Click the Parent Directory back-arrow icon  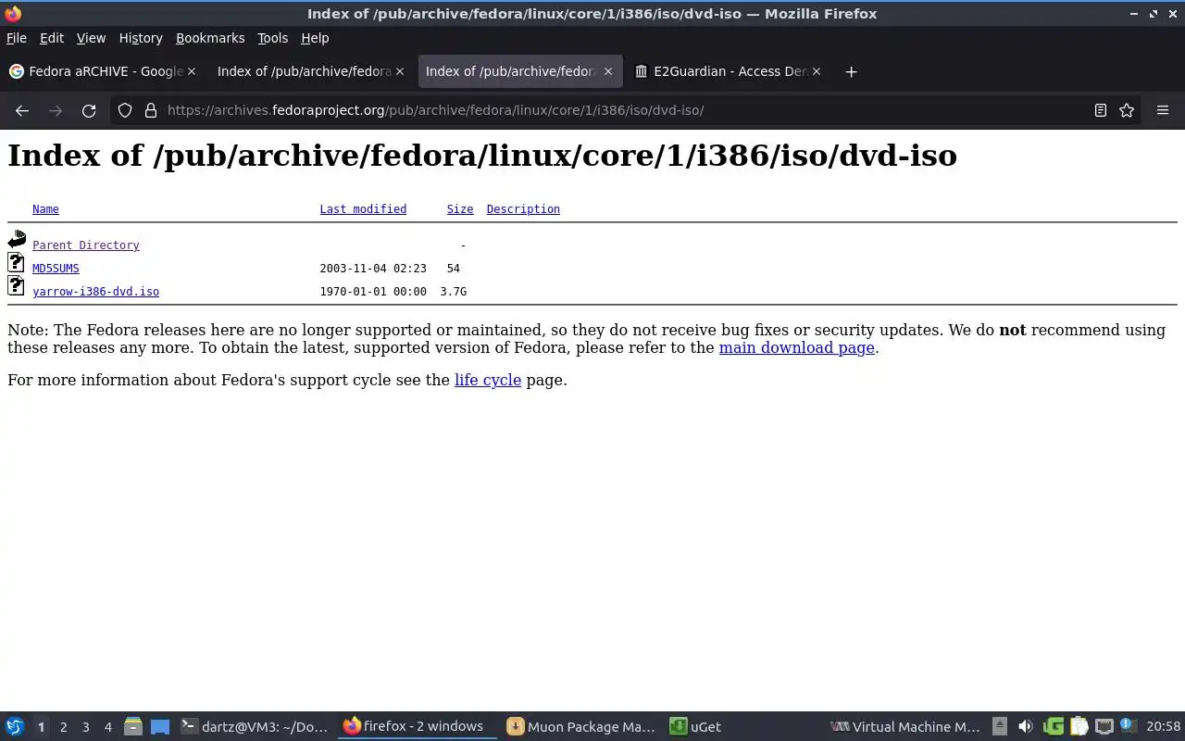point(17,240)
